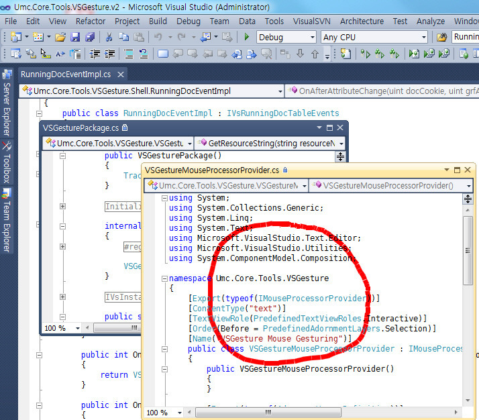Image resolution: width=479 pixels, height=420 pixels.
Task: Click the New Test document icon
Action: [345, 54]
